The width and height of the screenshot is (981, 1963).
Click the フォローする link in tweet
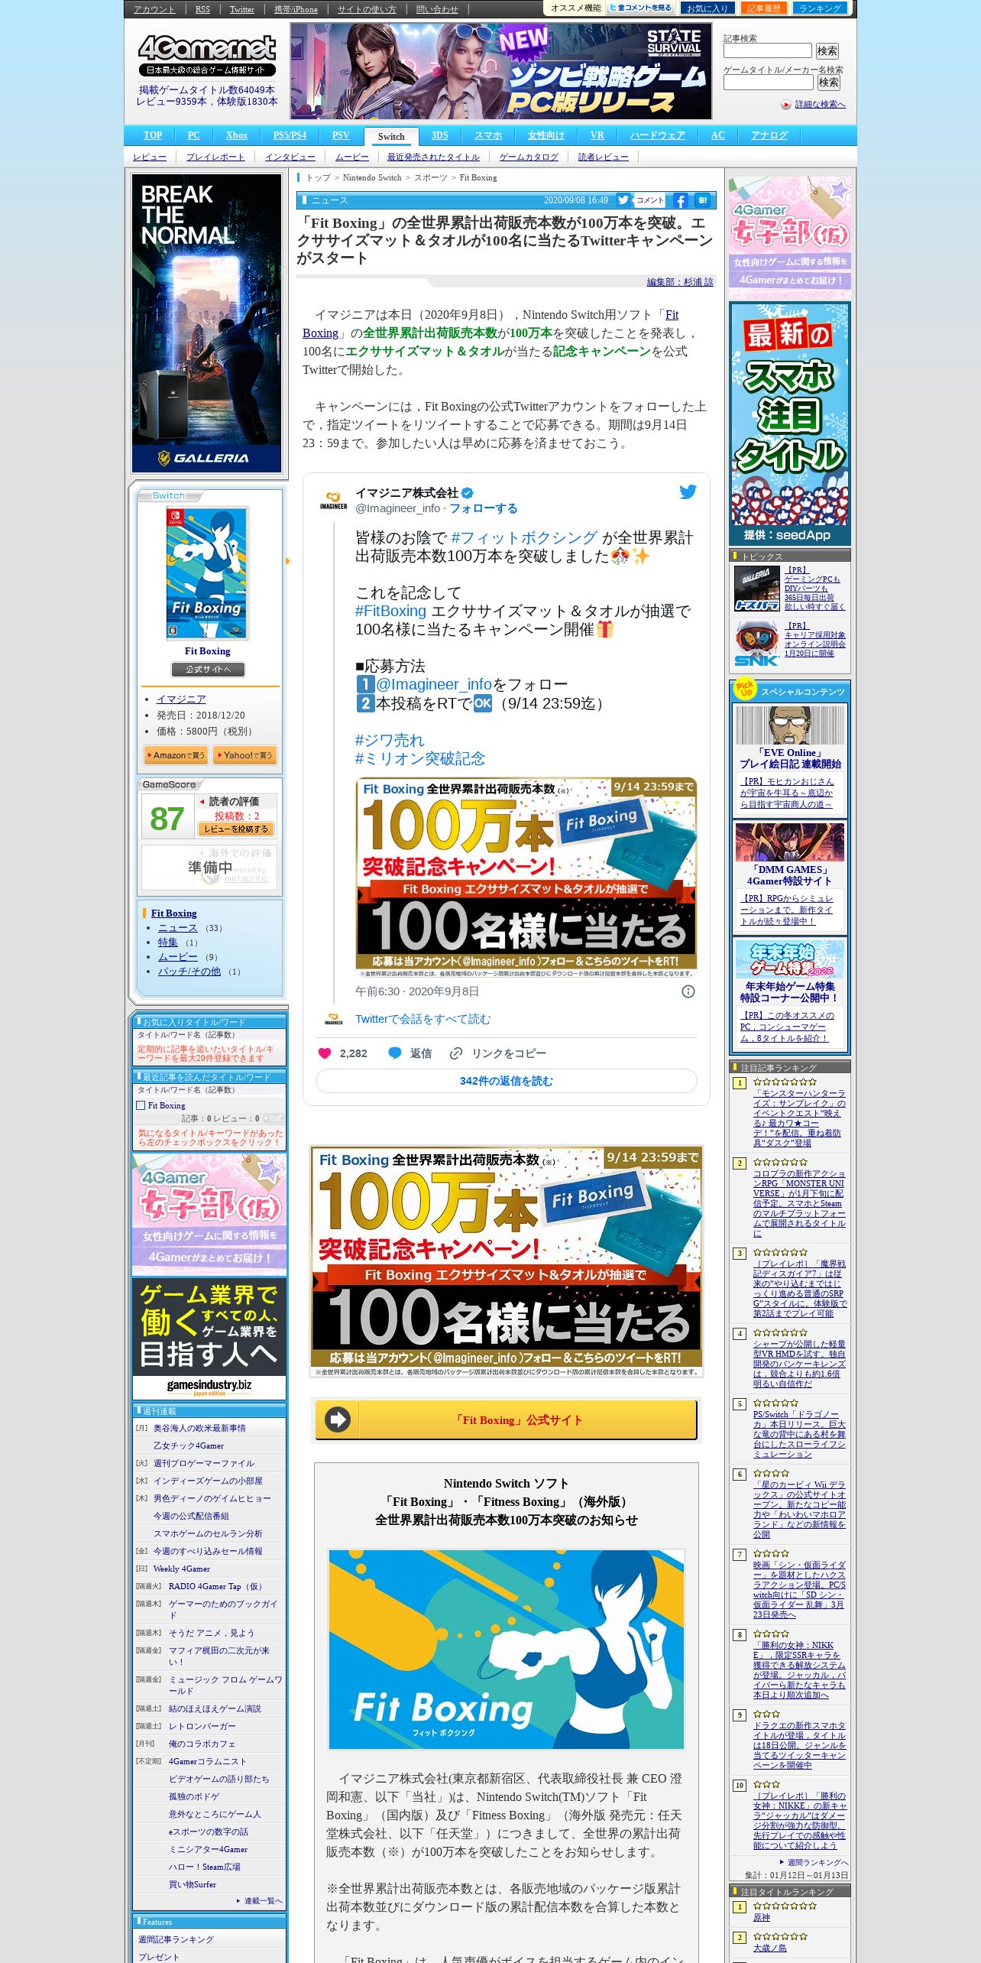483,508
